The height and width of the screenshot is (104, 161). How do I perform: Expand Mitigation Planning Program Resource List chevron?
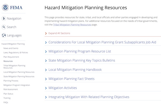click(46, 51)
